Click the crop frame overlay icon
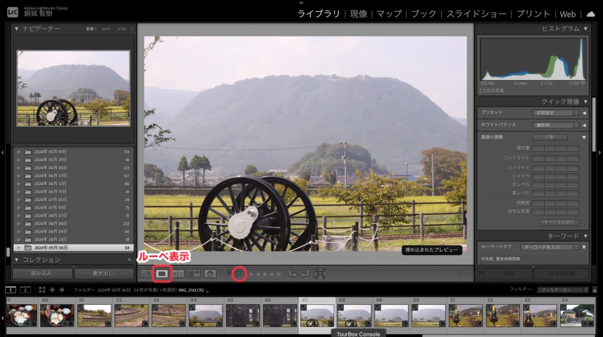The height and width of the screenshot is (337, 603). [320, 273]
